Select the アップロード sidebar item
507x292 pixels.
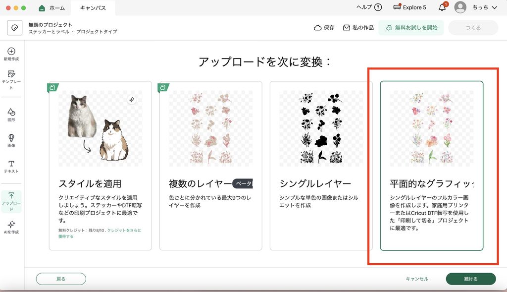click(x=11, y=201)
